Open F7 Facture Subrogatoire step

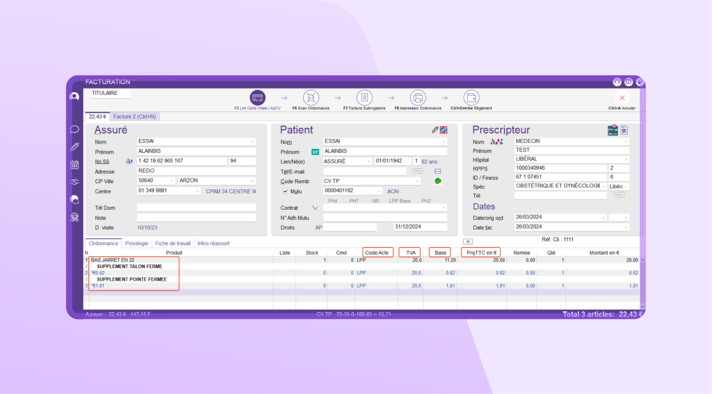click(x=364, y=98)
